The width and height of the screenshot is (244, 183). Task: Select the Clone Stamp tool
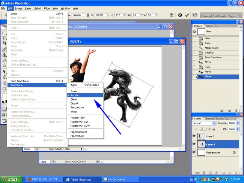4,55
